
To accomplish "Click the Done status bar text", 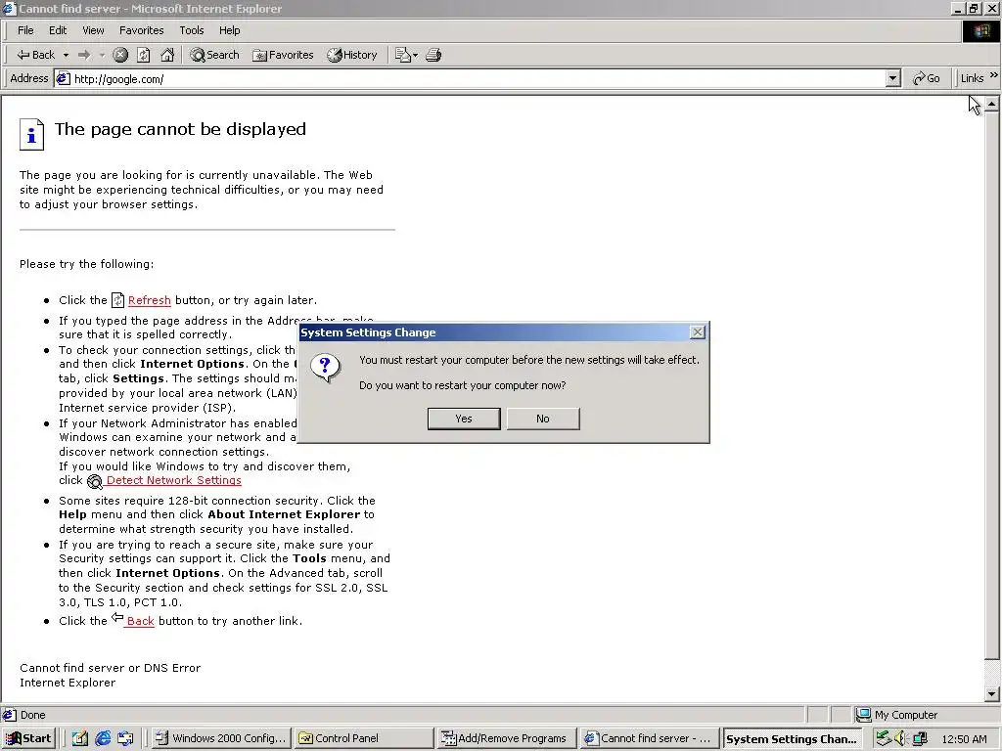I will (x=32, y=715).
